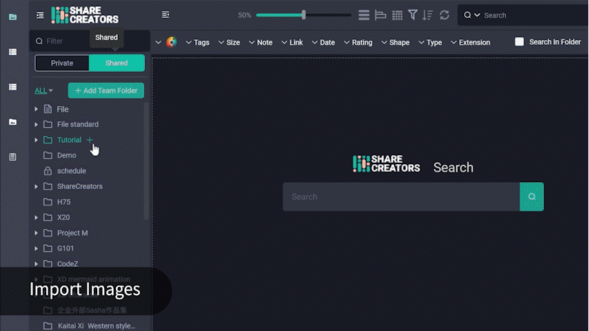Click the lock icon of the schedule folder
The height and width of the screenshot is (331, 589).
click(x=48, y=170)
